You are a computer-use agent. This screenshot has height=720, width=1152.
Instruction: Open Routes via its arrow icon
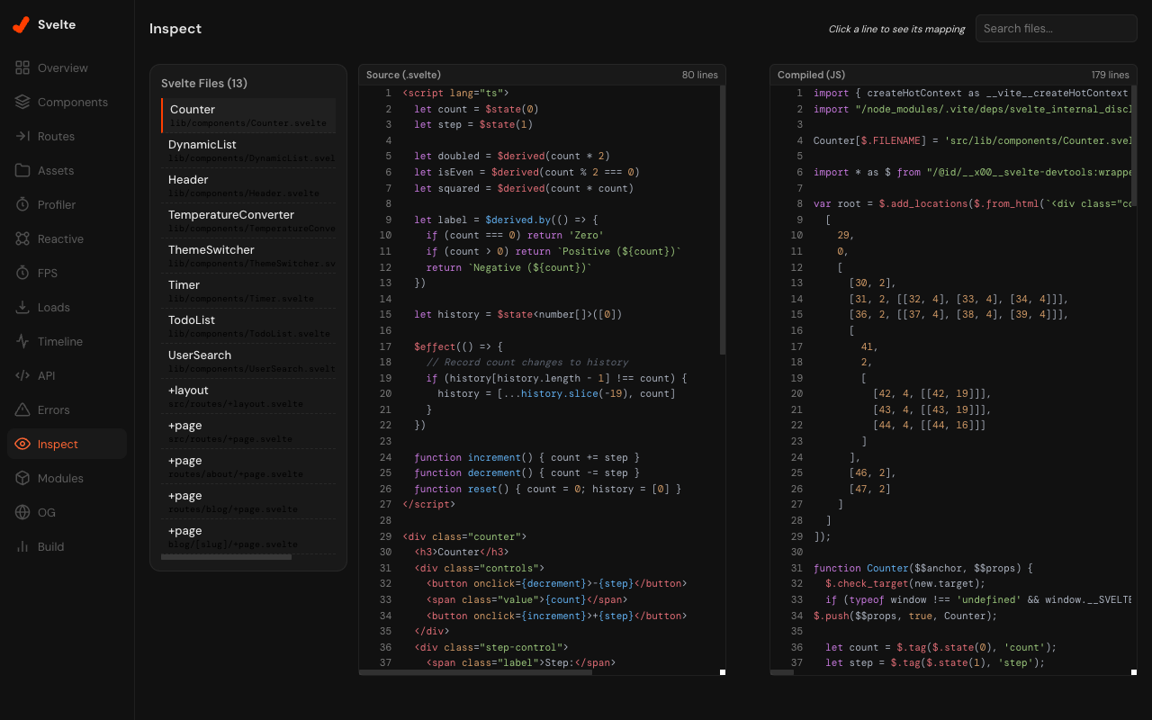[22, 136]
